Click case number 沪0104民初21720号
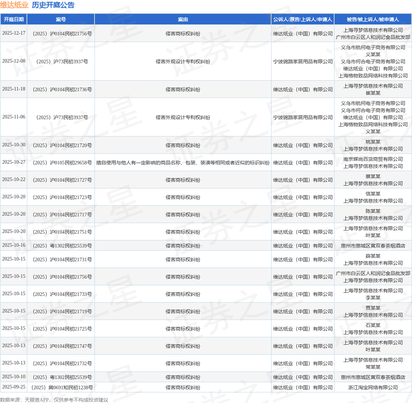The image size is (412, 403). [x=62, y=145]
